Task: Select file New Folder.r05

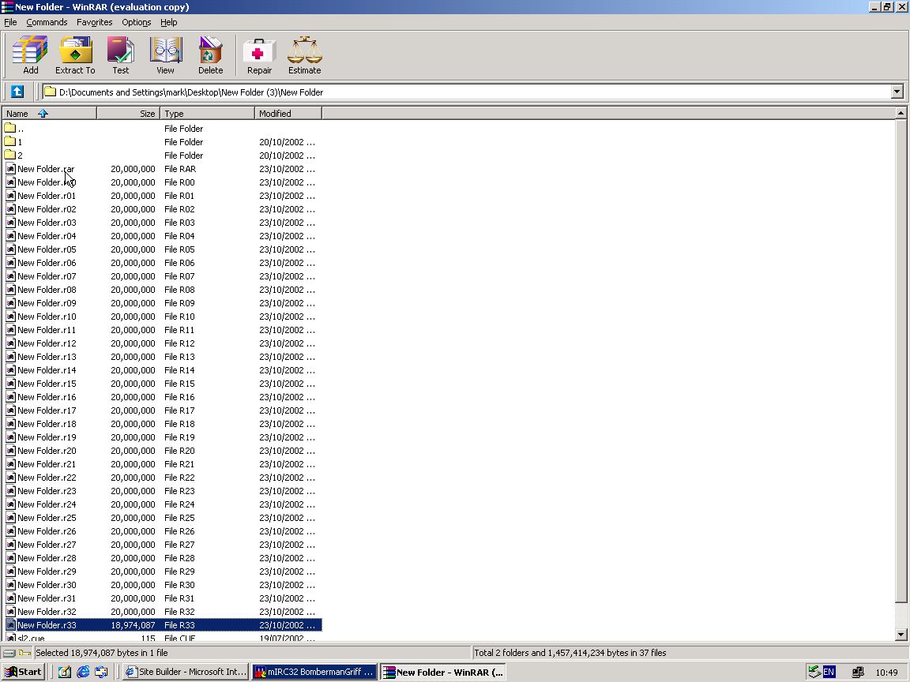Action: point(47,249)
